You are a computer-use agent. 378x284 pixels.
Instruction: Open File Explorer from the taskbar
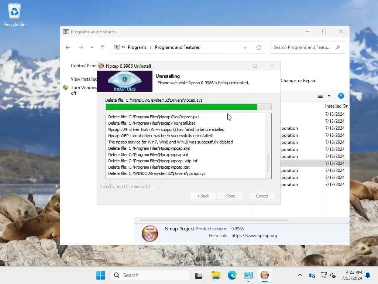pyautogui.click(x=216, y=275)
